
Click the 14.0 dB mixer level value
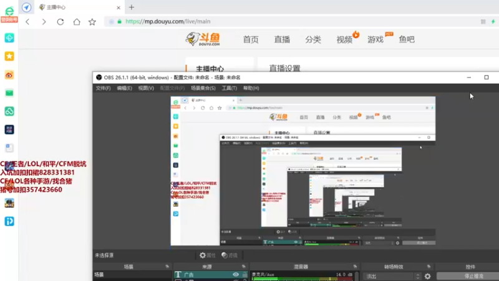[x=344, y=274]
